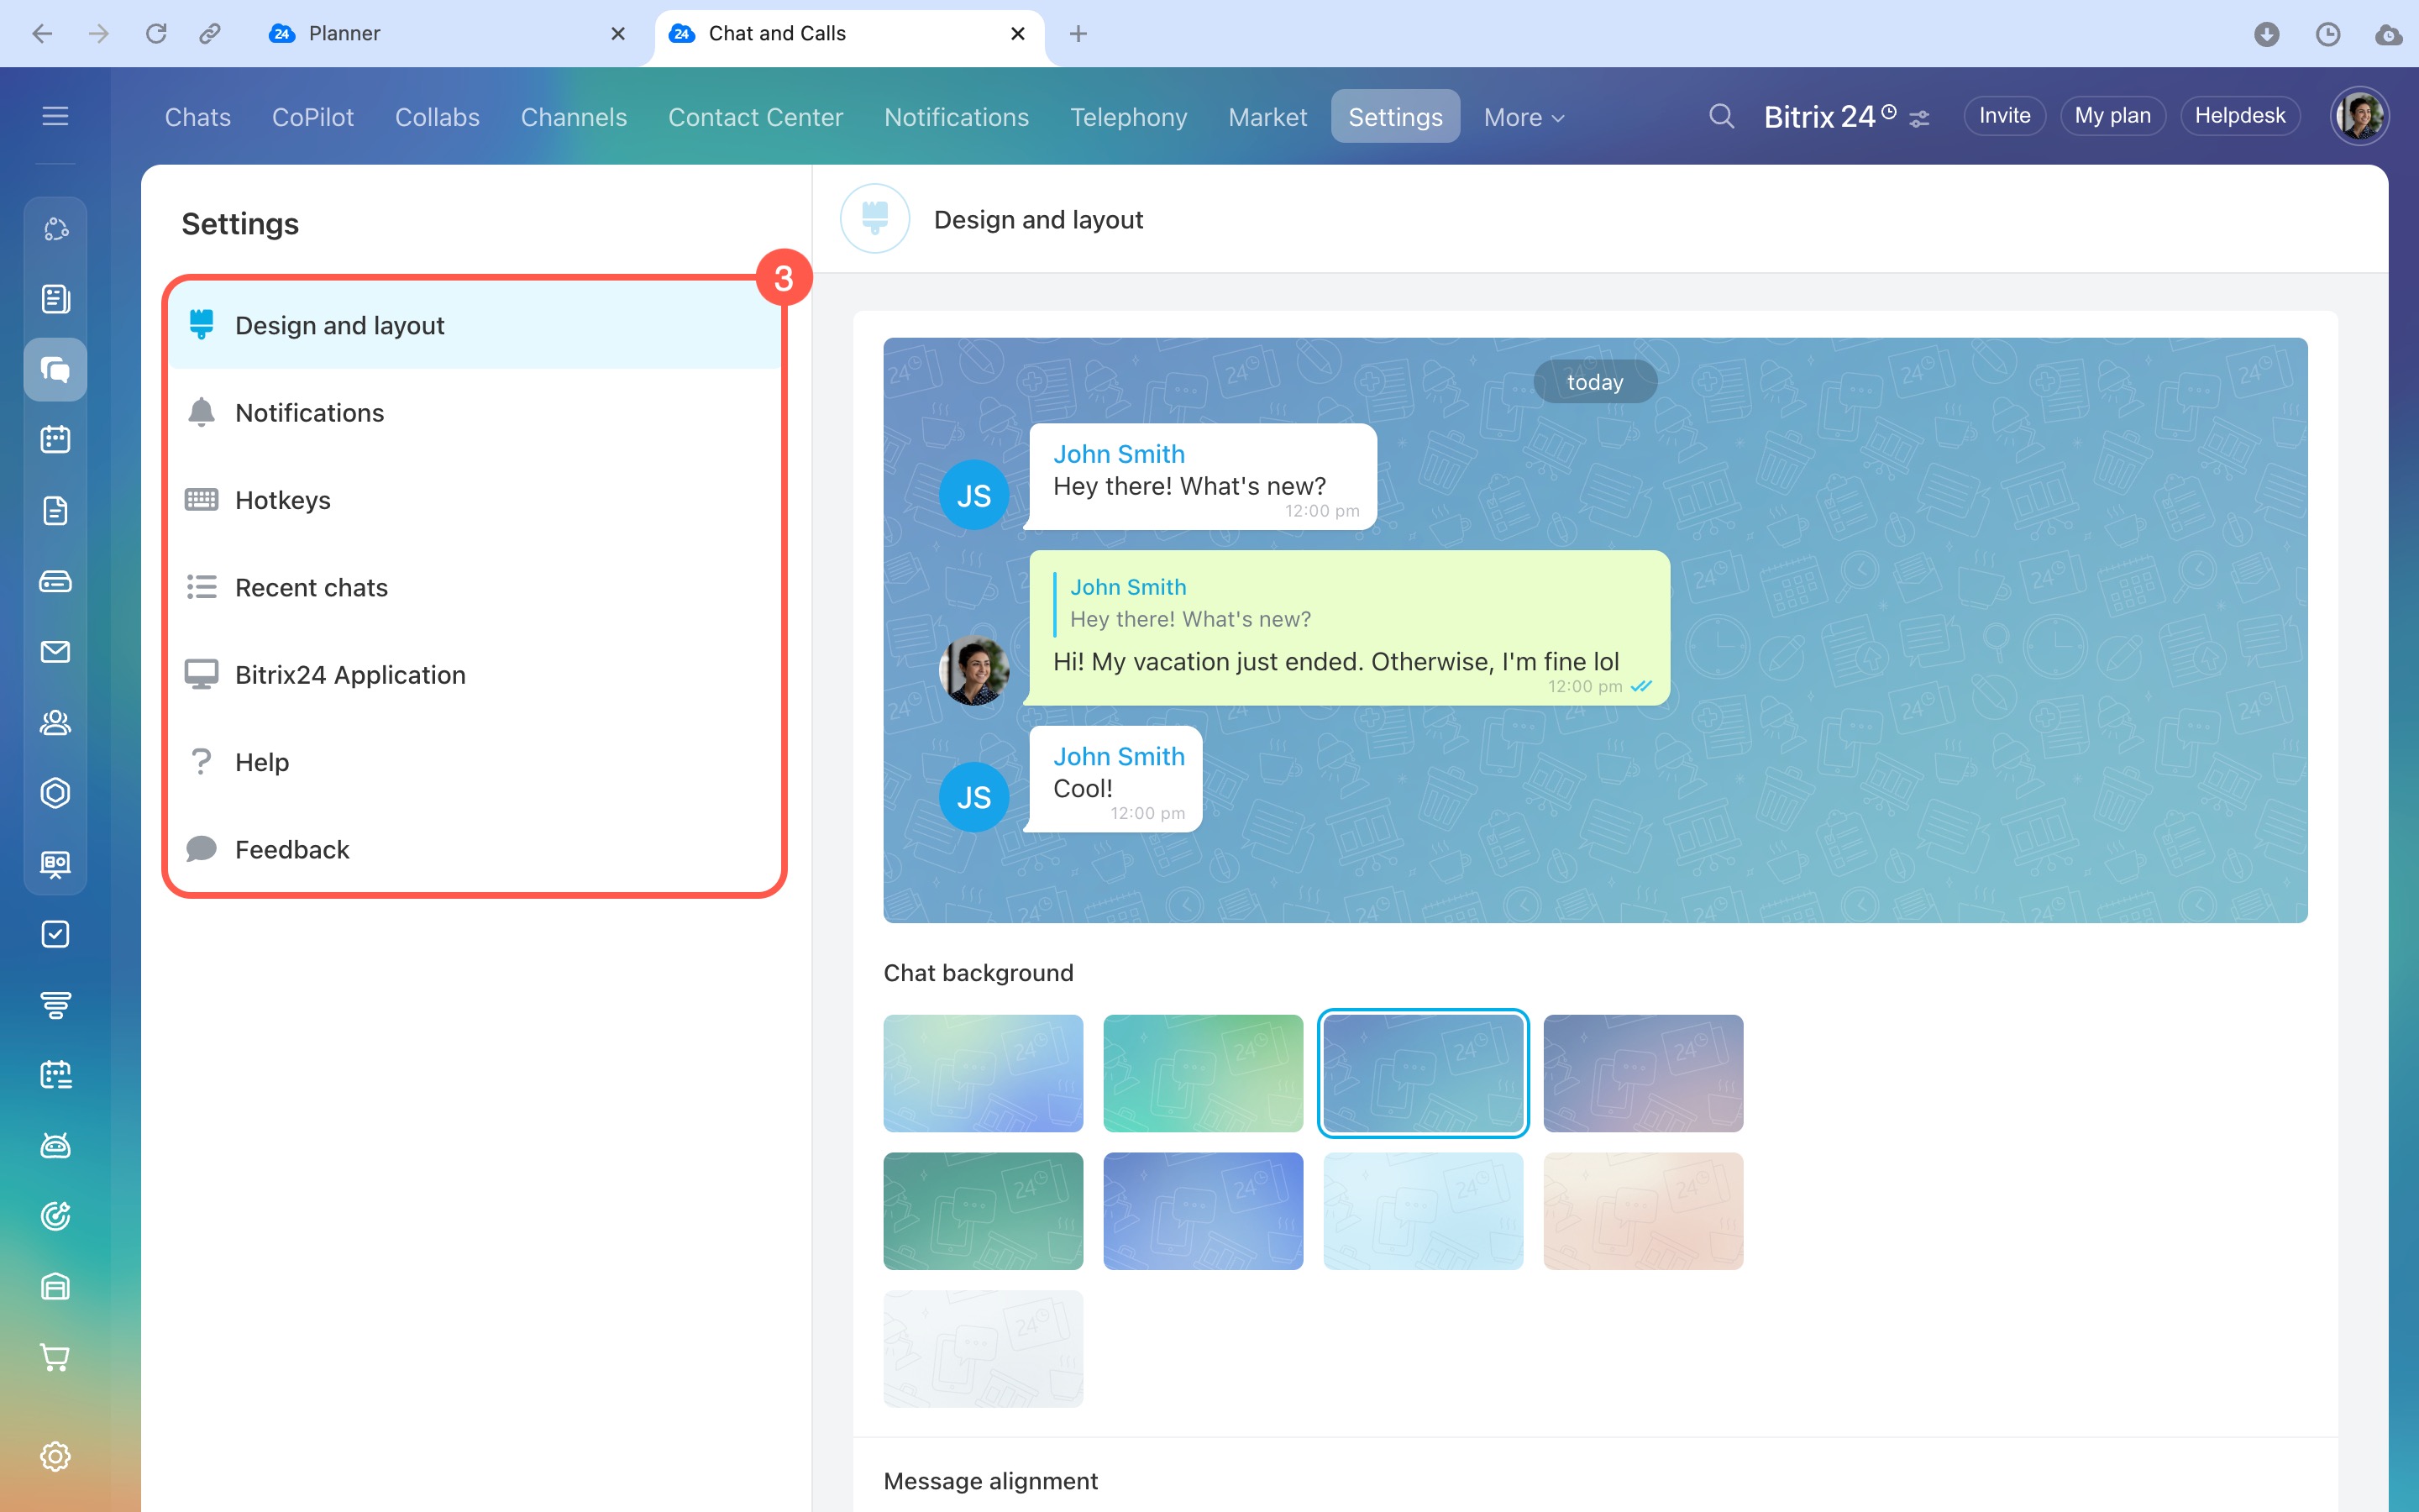Image resolution: width=2419 pixels, height=1512 pixels.
Task: Choose the purple-mauve chat background
Action: click(x=1643, y=1074)
